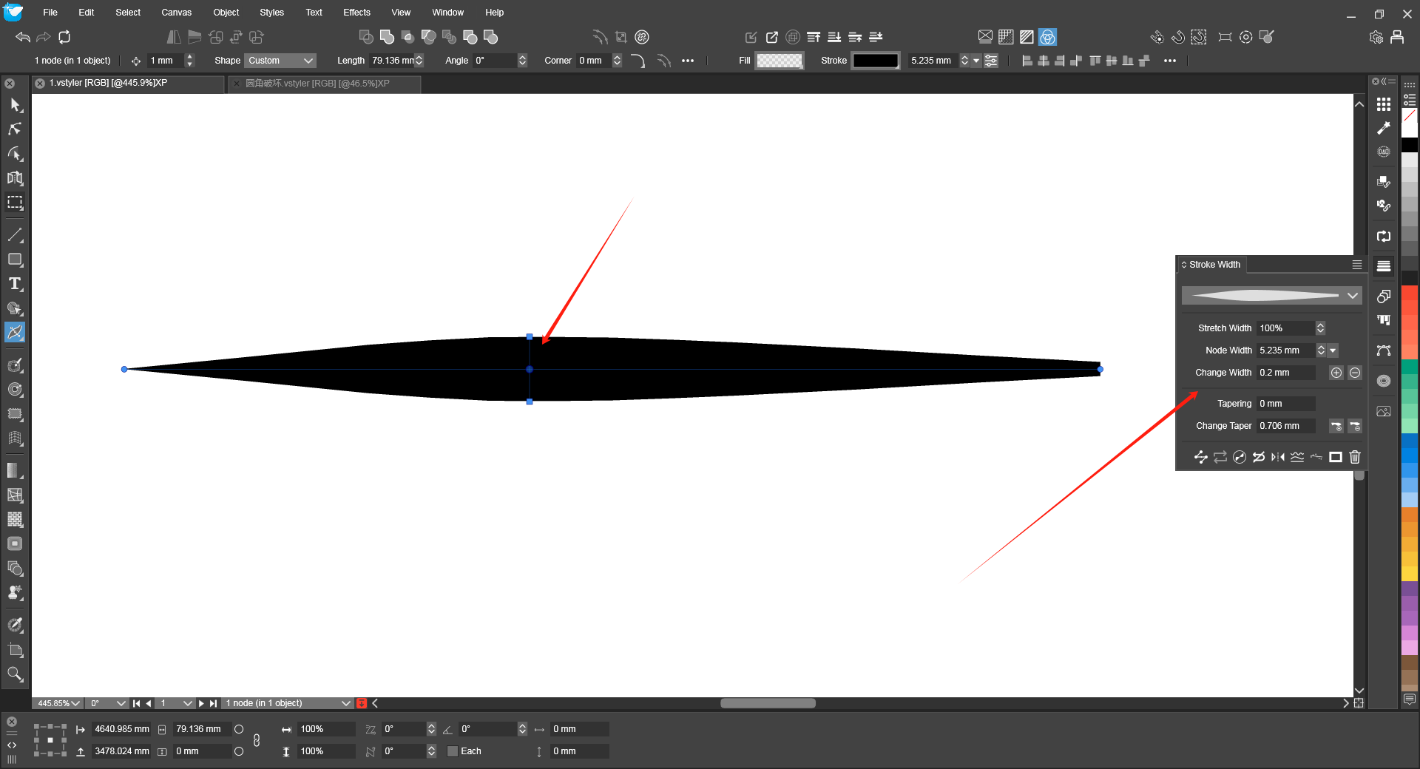Open the Shape Custom dropdown
The width and height of the screenshot is (1420, 769).
pos(280,61)
